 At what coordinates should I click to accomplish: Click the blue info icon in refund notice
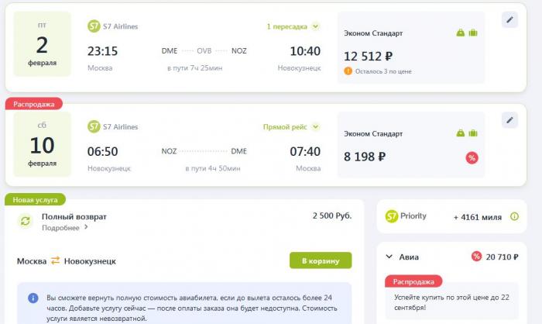[33, 298]
